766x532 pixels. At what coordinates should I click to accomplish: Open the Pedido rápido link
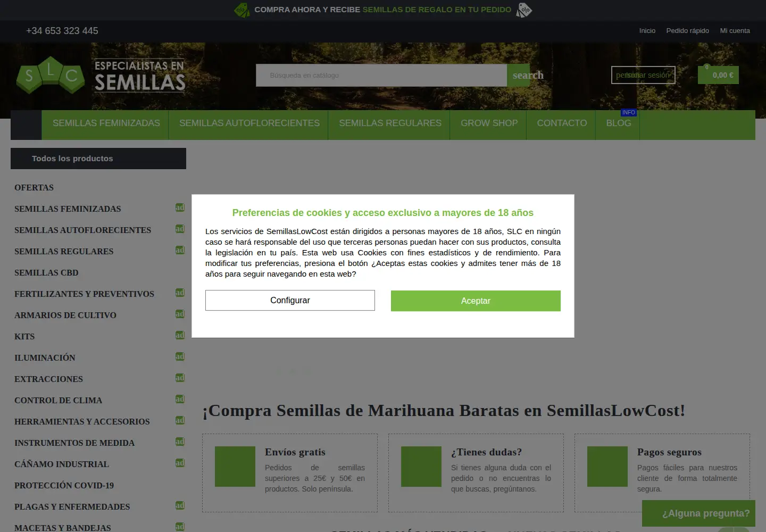(x=687, y=31)
